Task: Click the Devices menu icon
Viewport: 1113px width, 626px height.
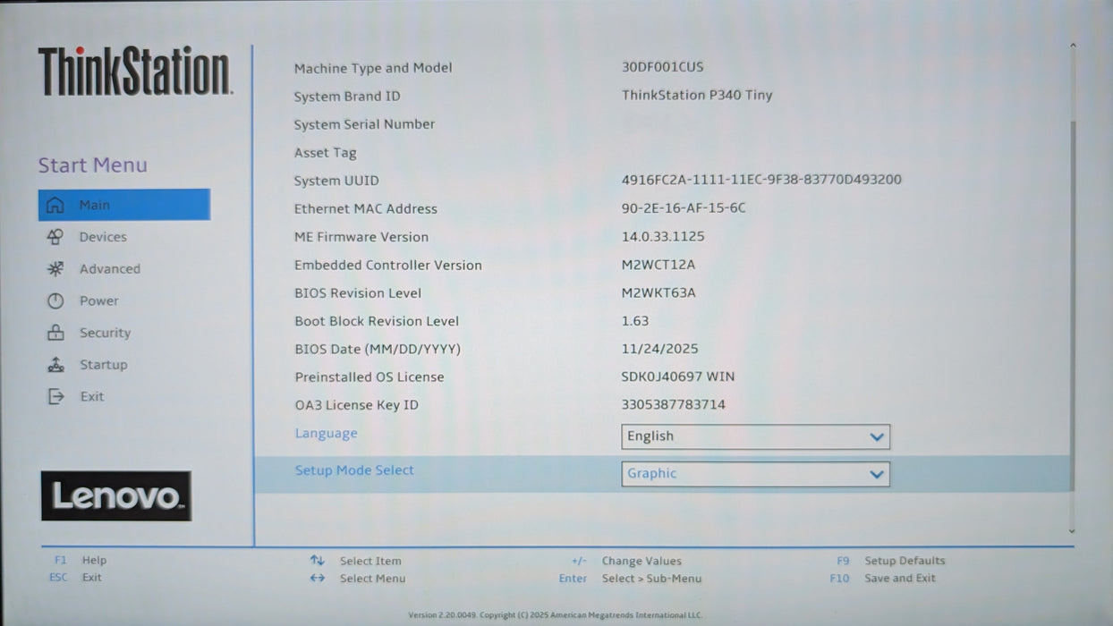Action: [55, 237]
